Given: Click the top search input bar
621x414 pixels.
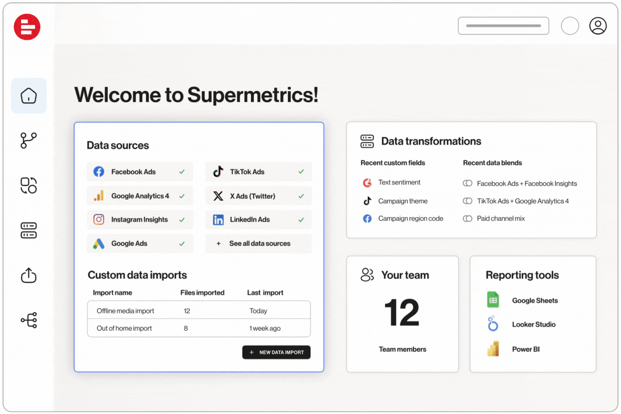Looking at the screenshot, I should (503, 26).
